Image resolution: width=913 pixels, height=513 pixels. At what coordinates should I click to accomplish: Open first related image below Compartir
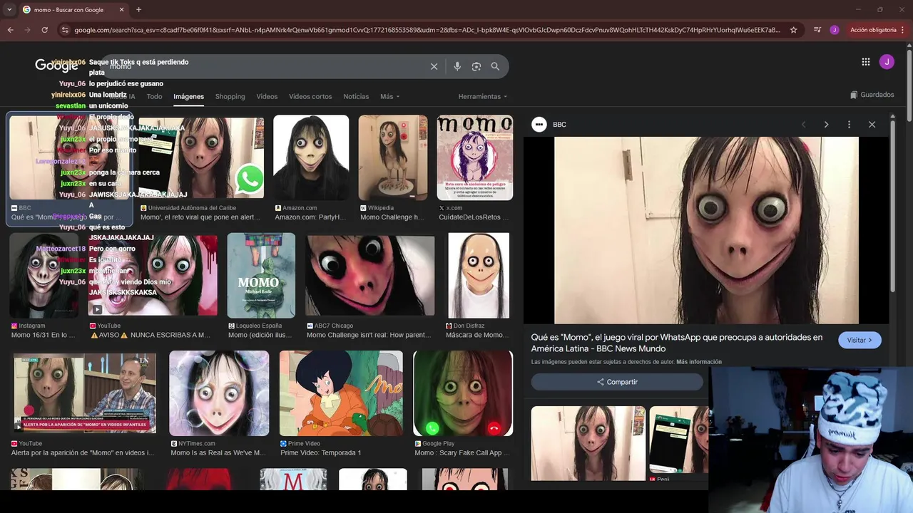pos(588,443)
